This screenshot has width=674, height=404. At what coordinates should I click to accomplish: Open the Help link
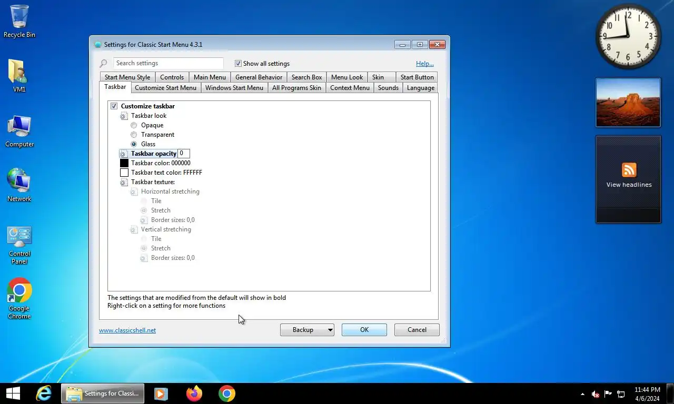point(425,64)
